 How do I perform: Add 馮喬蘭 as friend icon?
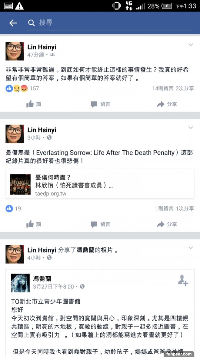(x=183, y=280)
